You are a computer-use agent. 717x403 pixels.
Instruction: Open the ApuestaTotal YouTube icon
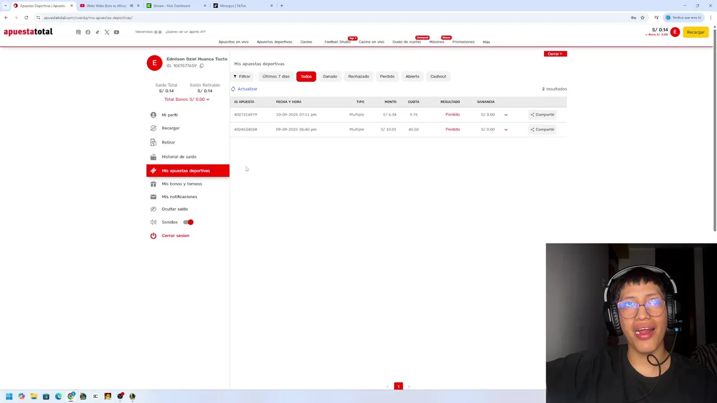(x=117, y=32)
